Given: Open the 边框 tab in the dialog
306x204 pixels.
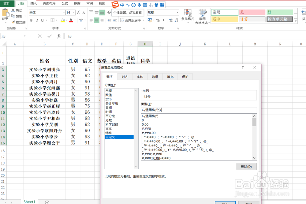Looking at the screenshot, I should (155, 77).
